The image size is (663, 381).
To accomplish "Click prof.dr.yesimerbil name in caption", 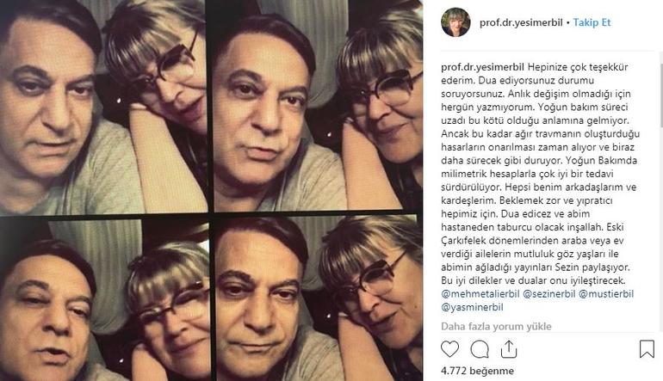I will (x=482, y=67).
